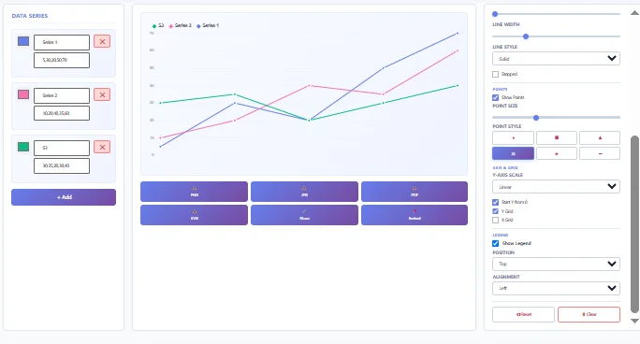
Task: Toggle the Stepped checkbox
Action: click(x=496, y=74)
